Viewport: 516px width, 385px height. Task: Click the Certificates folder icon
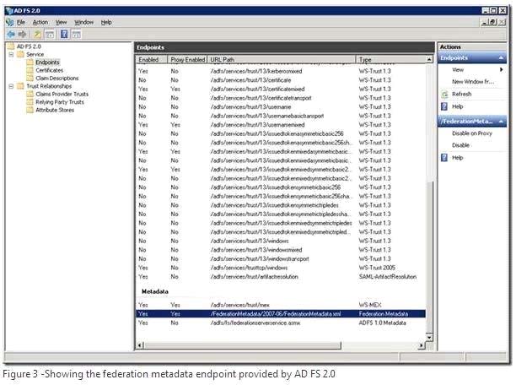[x=30, y=70]
